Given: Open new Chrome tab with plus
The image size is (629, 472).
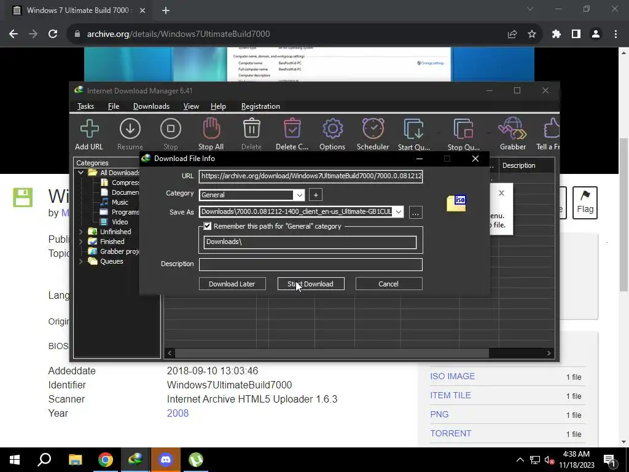Looking at the screenshot, I should pos(166,10).
